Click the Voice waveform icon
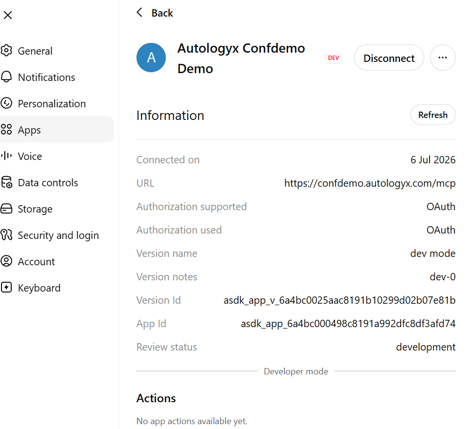 [6, 156]
